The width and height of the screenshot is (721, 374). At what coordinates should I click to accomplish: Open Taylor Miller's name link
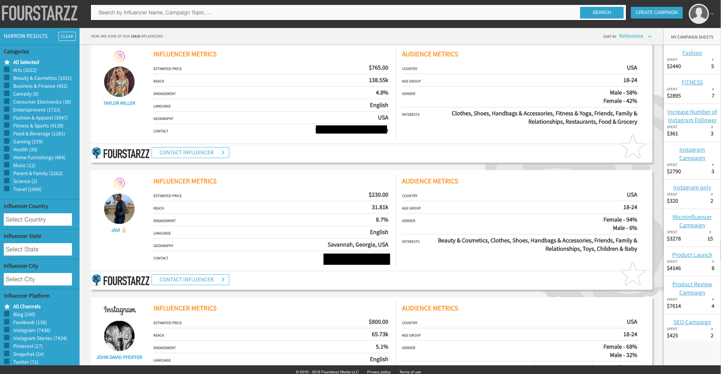point(119,103)
